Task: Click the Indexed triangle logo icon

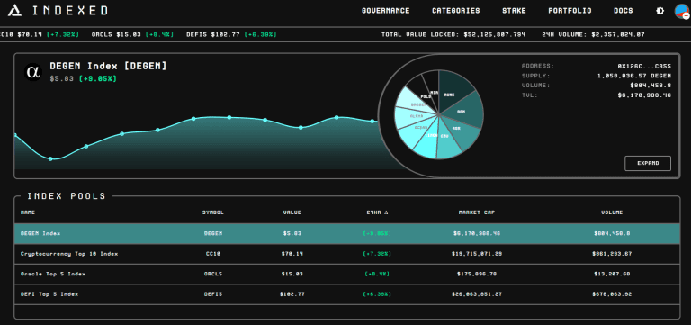Action: click(15, 11)
